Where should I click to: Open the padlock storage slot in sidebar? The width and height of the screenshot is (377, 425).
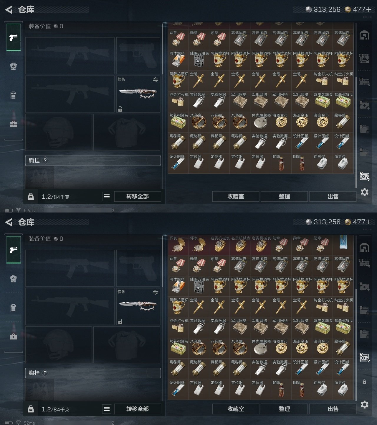tap(364, 382)
